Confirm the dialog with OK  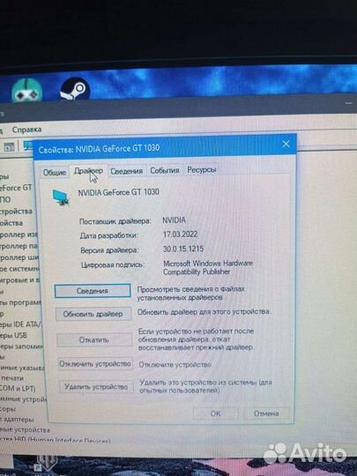(215, 413)
